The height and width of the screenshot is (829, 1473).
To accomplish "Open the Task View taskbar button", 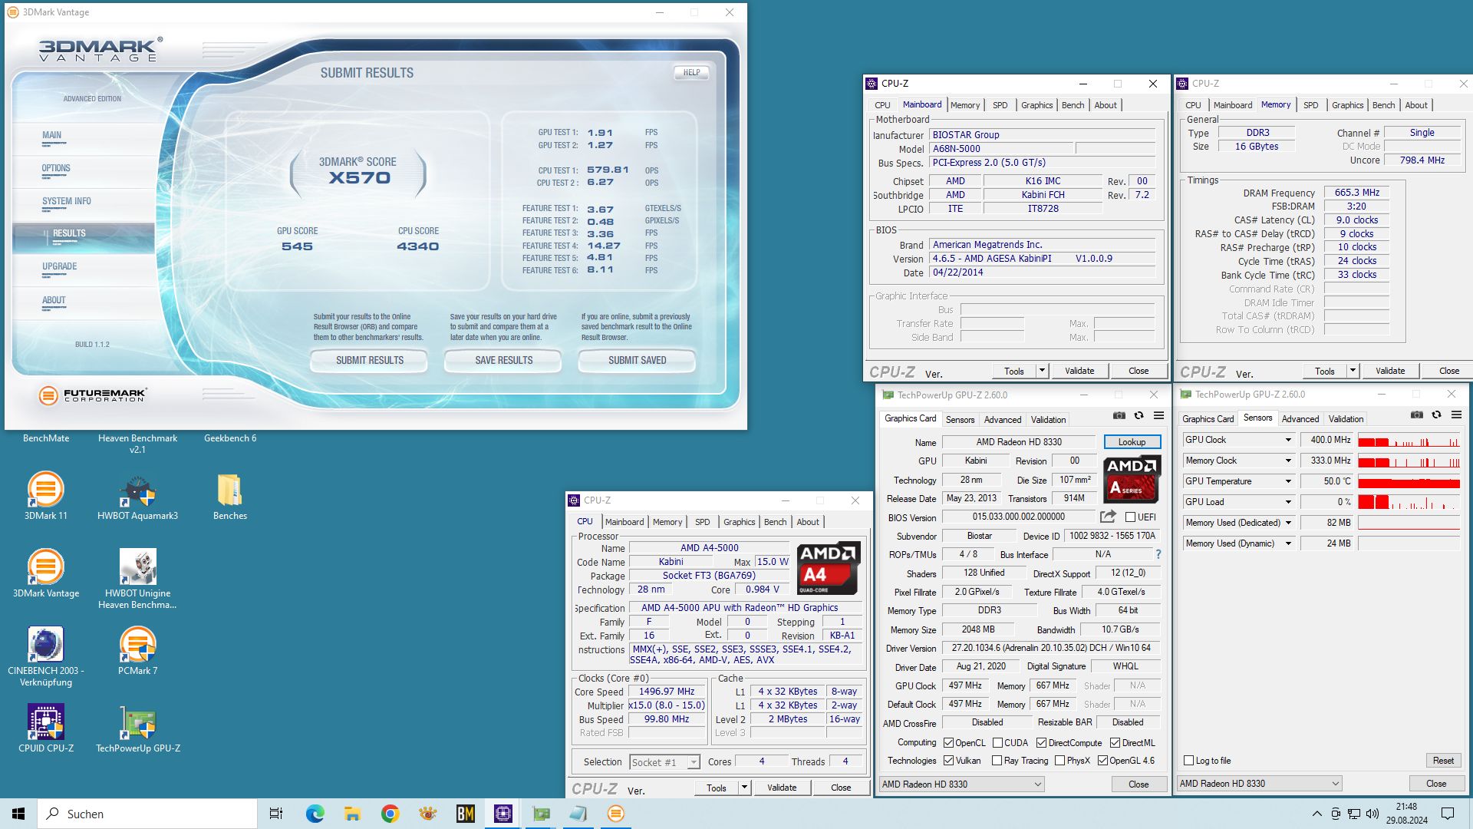I will 276,814.
